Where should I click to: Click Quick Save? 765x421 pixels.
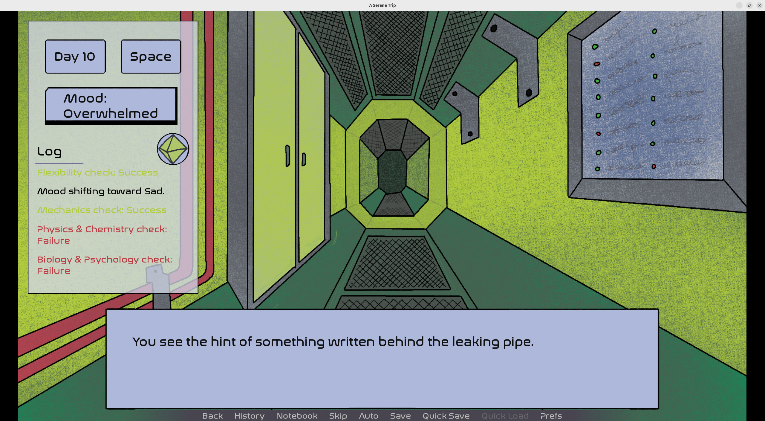tap(446, 416)
